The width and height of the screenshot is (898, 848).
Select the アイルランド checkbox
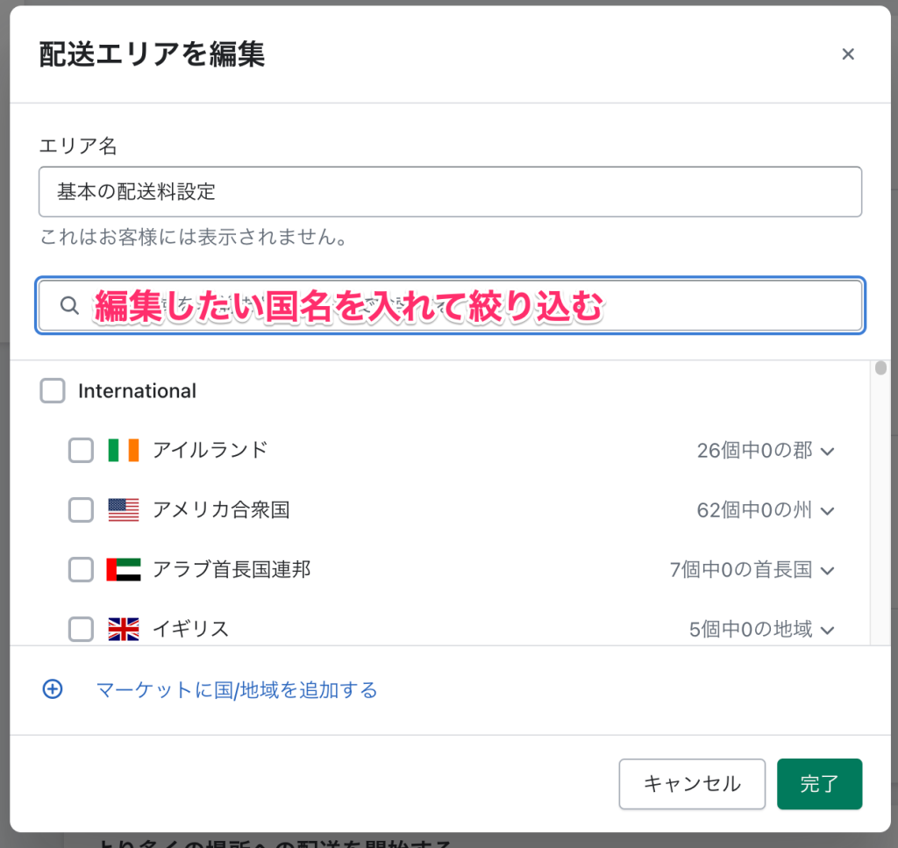[x=81, y=450]
